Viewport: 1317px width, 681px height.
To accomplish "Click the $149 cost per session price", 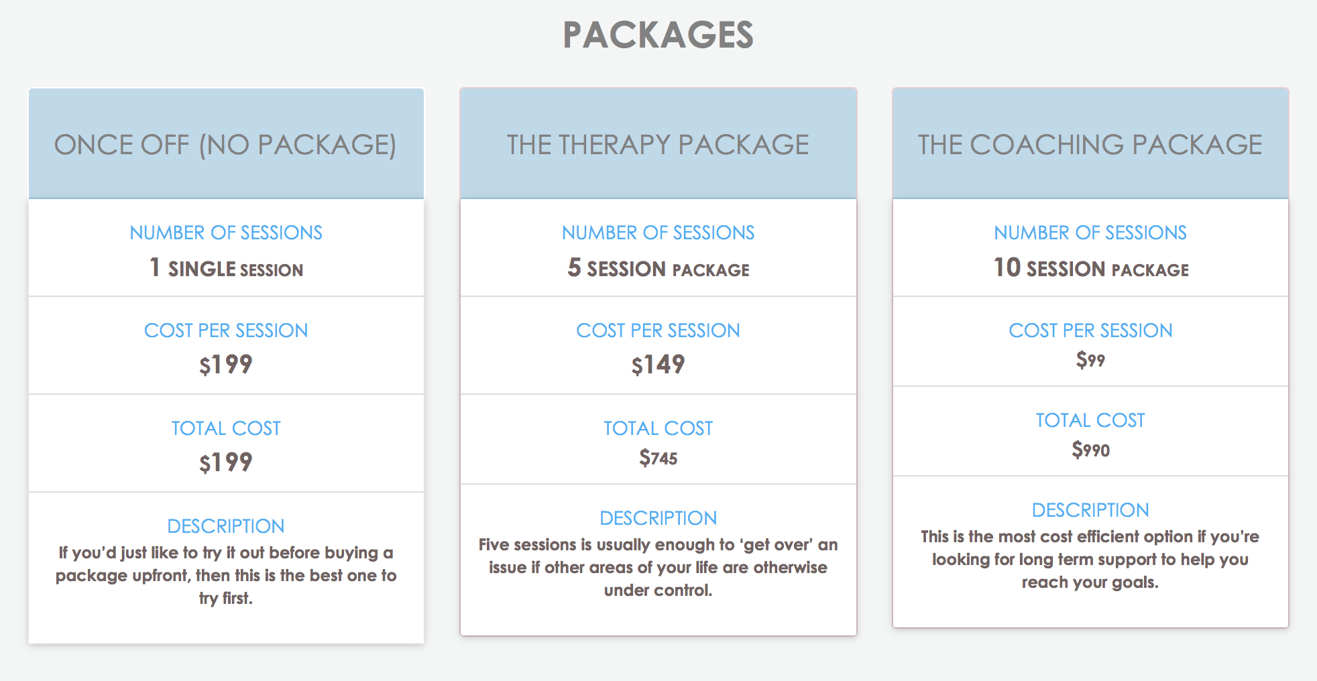I will coord(658,365).
